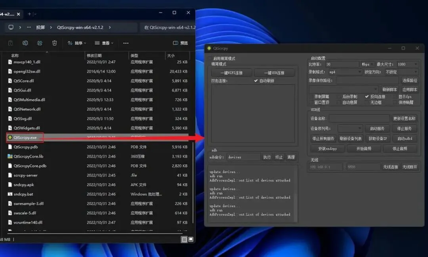Sort by 修改日期 column header
This screenshot has height=257, width=428.
point(94,55)
